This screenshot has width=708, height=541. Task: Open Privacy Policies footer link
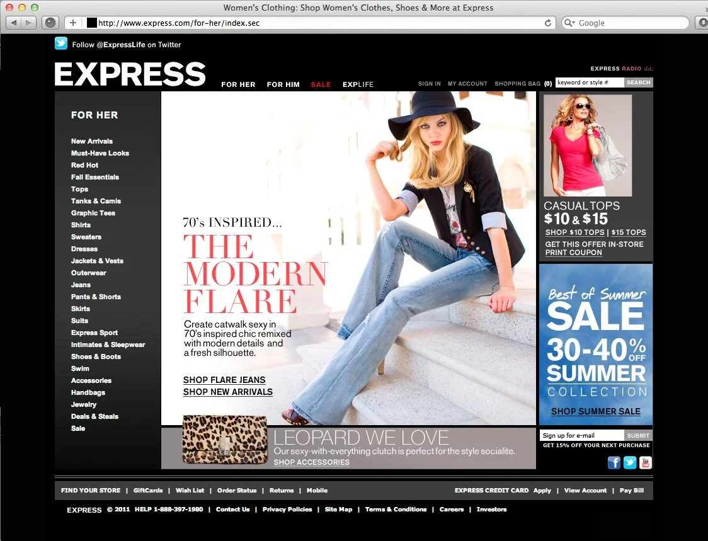pos(287,510)
